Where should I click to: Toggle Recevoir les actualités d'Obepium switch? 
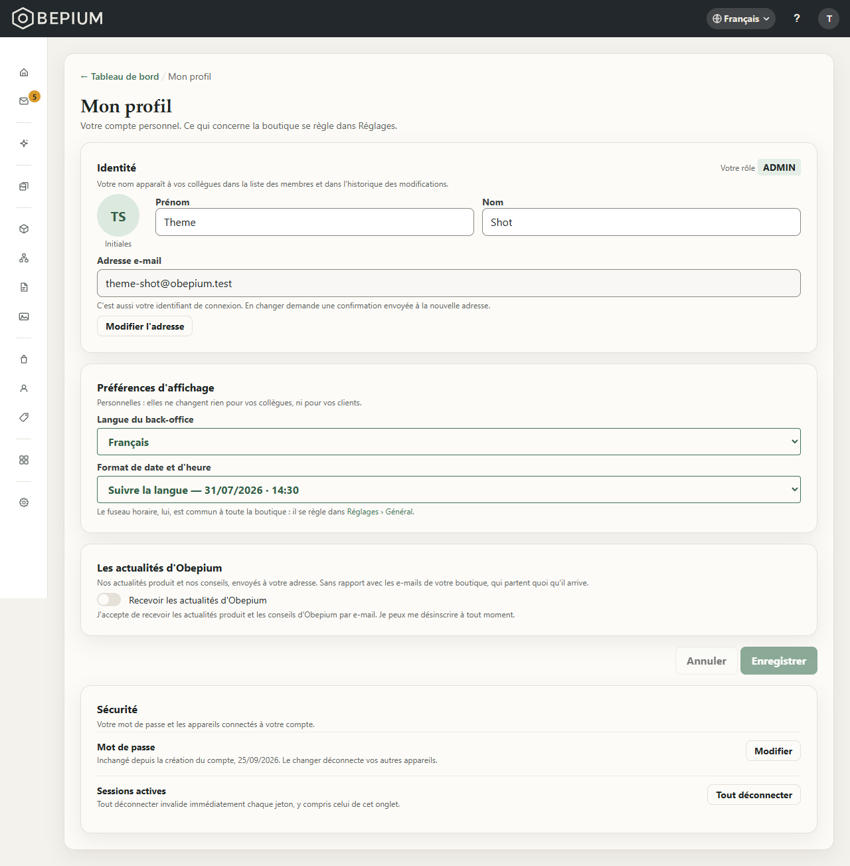tap(109, 599)
